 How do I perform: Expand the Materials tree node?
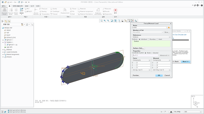tap(3, 50)
